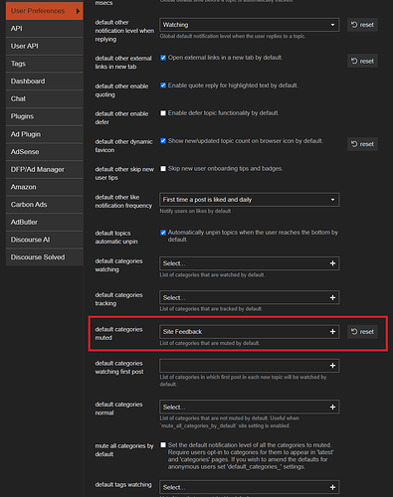Reset default notification level when replying
Image resolution: width=393 pixels, height=497 pixels.
coord(362,25)
